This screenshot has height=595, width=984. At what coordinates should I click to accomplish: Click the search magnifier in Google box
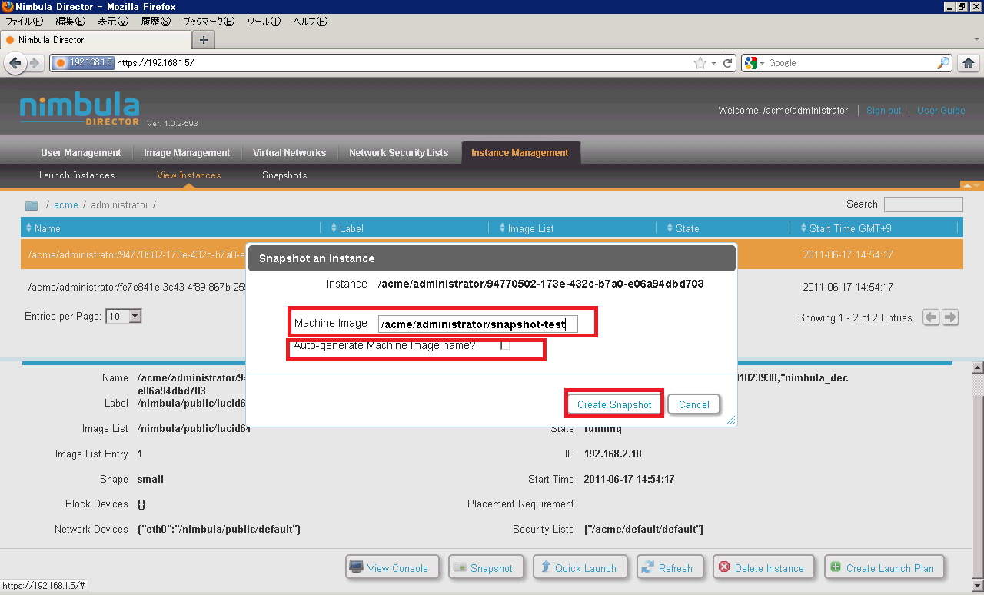pyautogui.click(x=943, y=63)
